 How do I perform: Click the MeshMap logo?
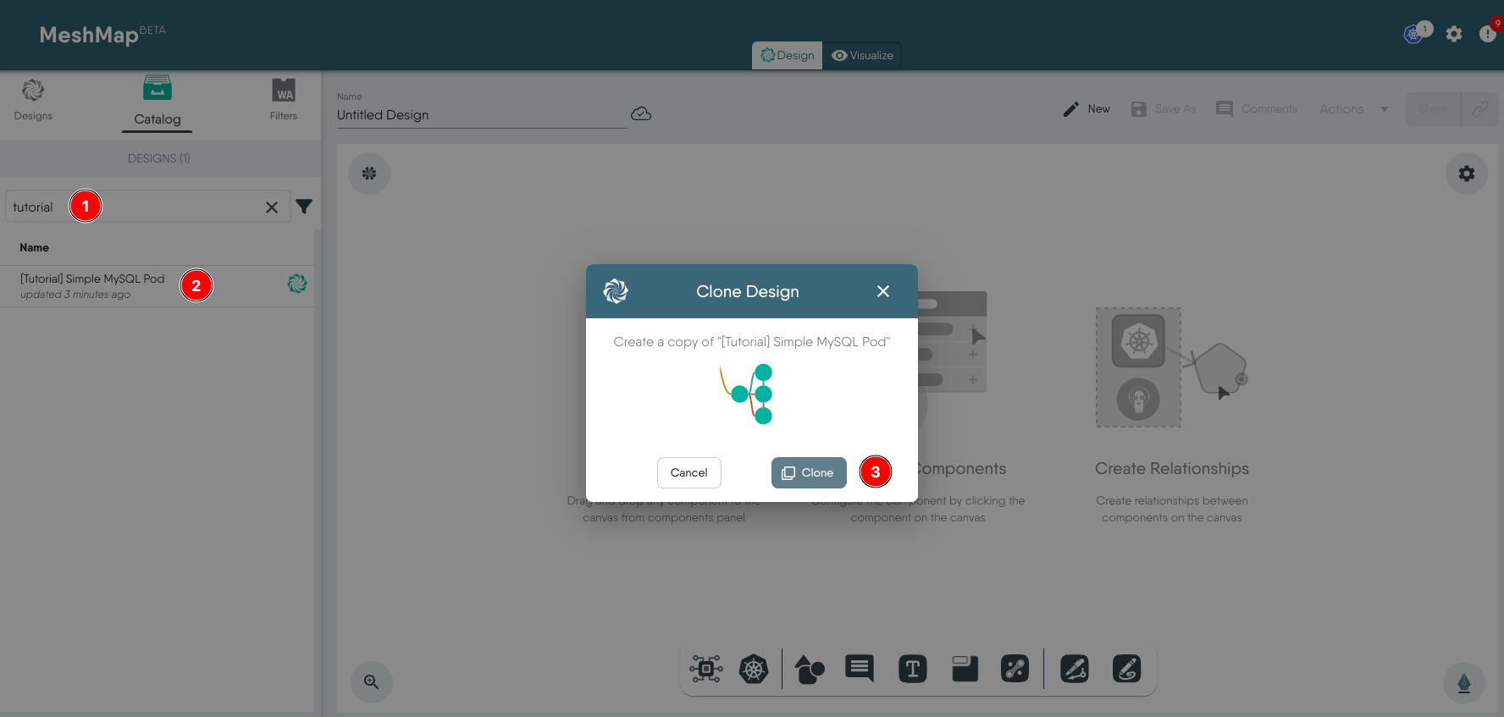[x=102, y=35]
